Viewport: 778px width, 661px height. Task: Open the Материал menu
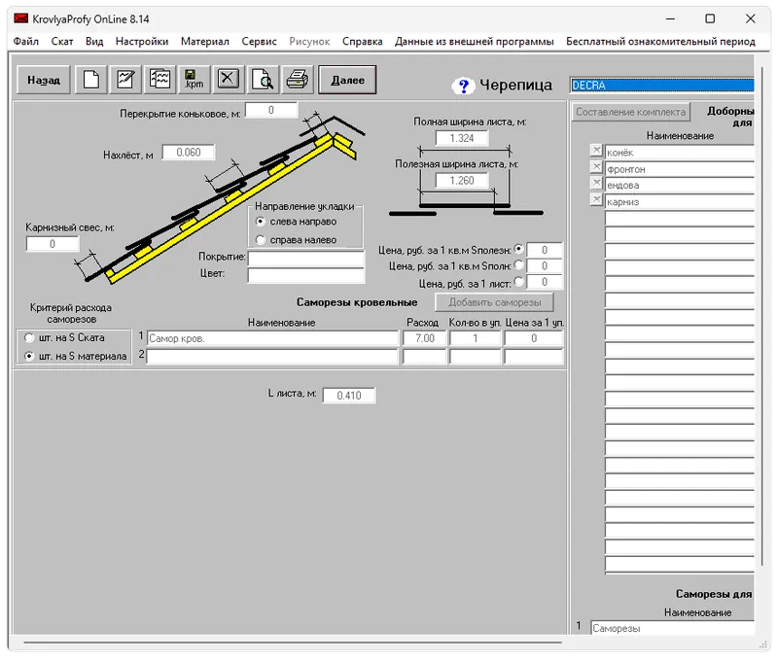[x=205, y=41]
